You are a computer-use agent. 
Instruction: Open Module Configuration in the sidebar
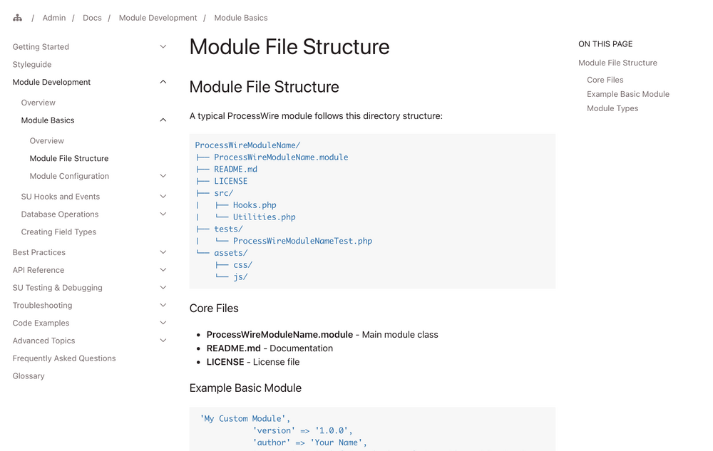pyautogui.click(x=69, y=176)
